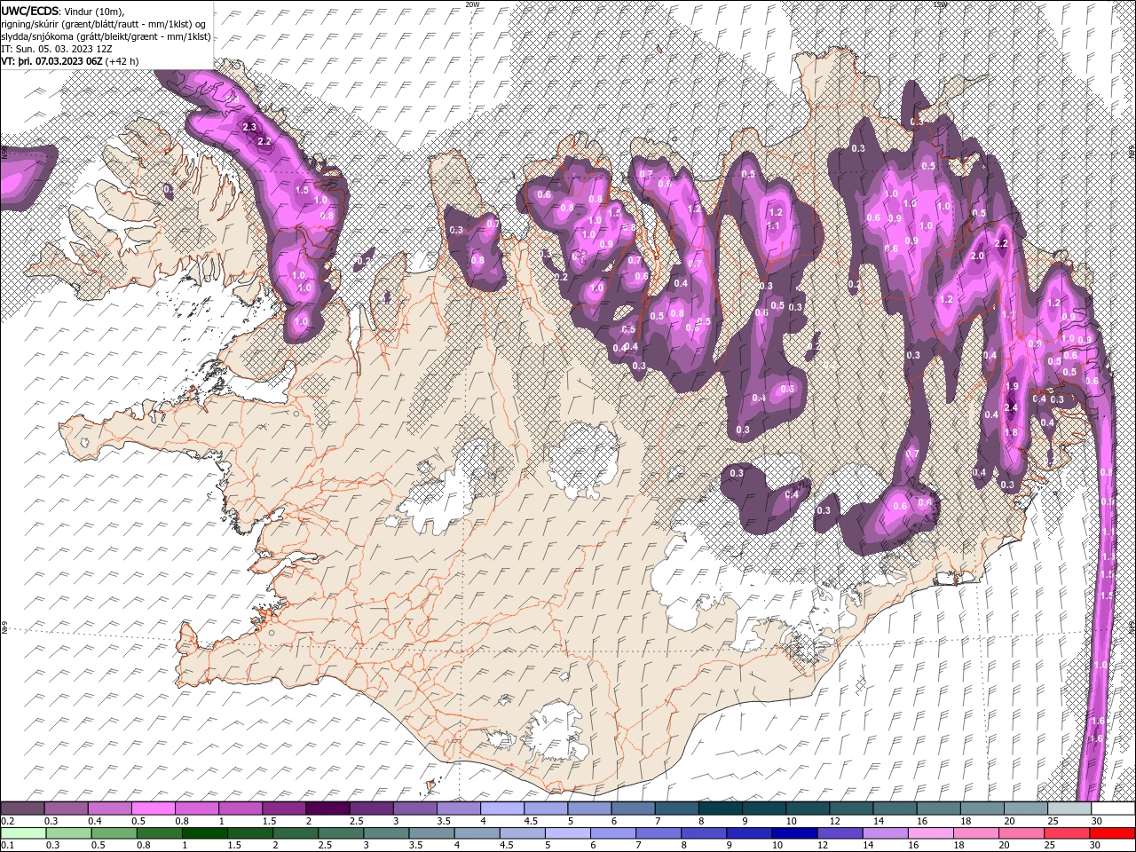Select the pale gray upper swatch starting at 25

(x=1069, y=809)
